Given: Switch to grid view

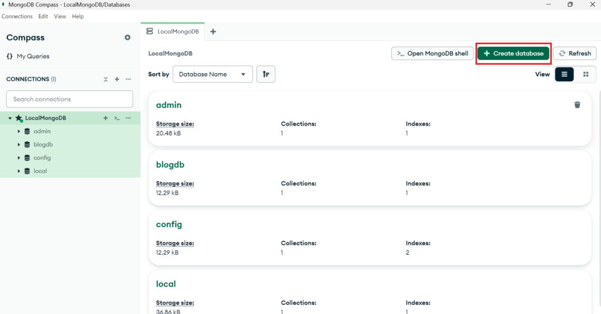Looking at the screenshot, I should (x=586, y=74).
